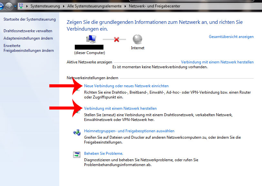Click Gesamtübersicht anzeigen link
This screenshot has width=262, height=186.
[x=231, y=37]
